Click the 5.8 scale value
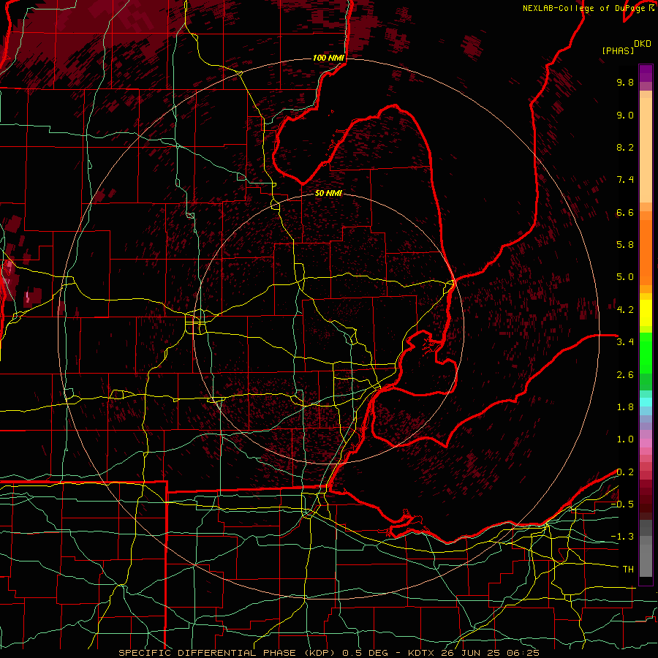This screenshot has height=658, width=658. [x=625, y=245]
